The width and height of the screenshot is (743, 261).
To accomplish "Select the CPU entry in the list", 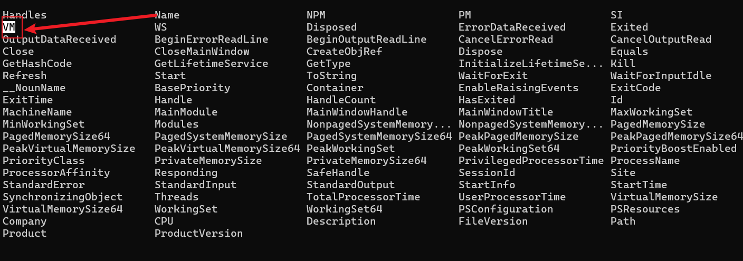I will (164, 221).
